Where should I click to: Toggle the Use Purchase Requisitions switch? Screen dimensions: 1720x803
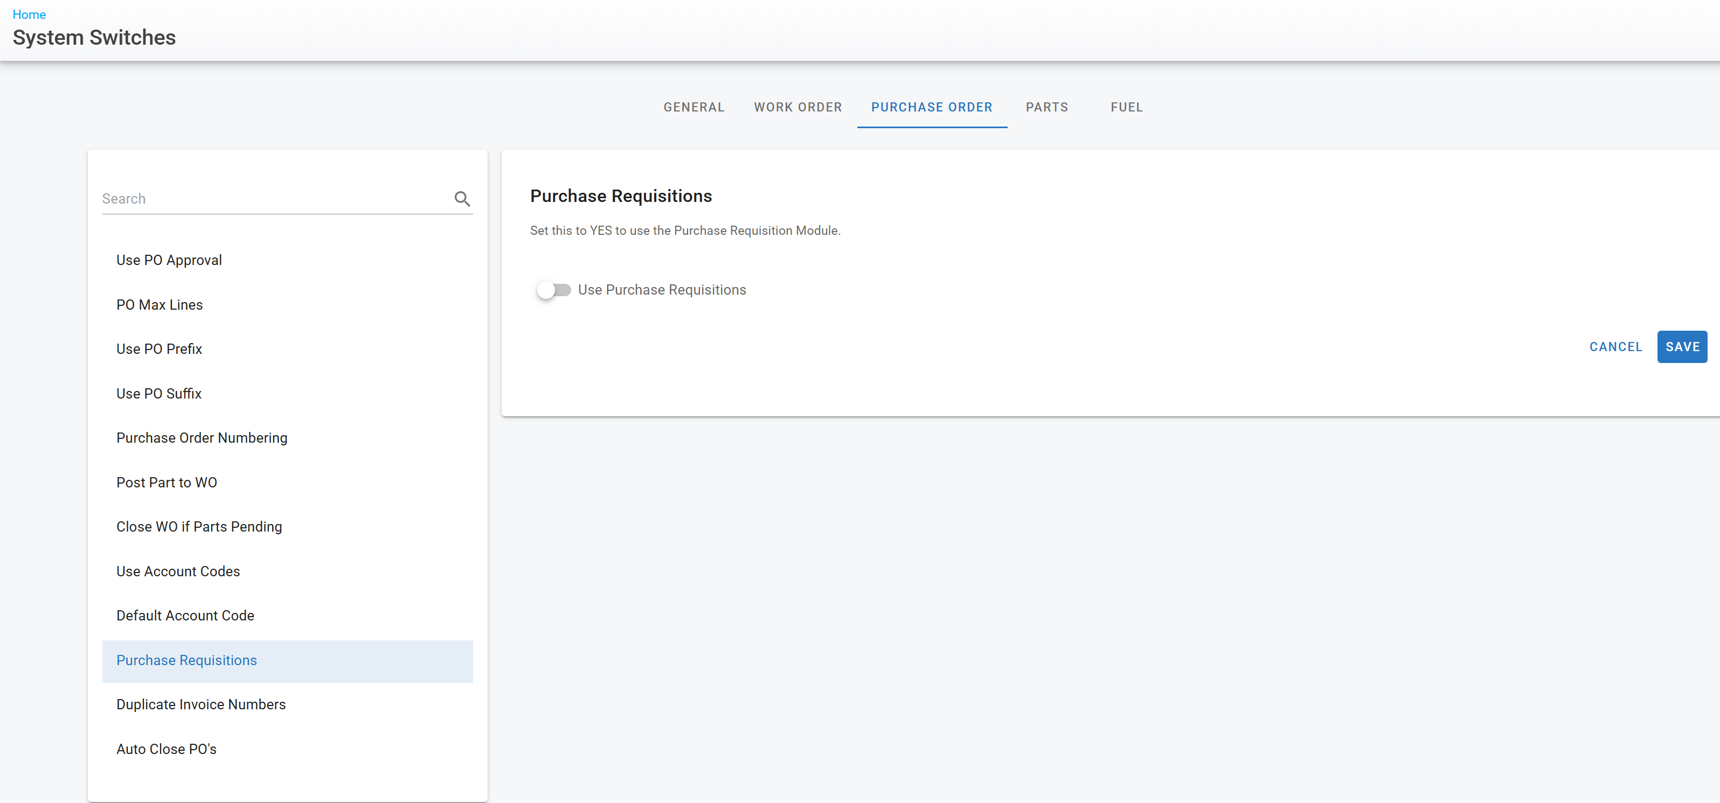pos(553,290)
